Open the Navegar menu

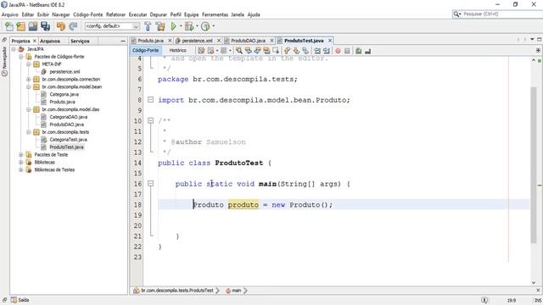coord(61,14)
